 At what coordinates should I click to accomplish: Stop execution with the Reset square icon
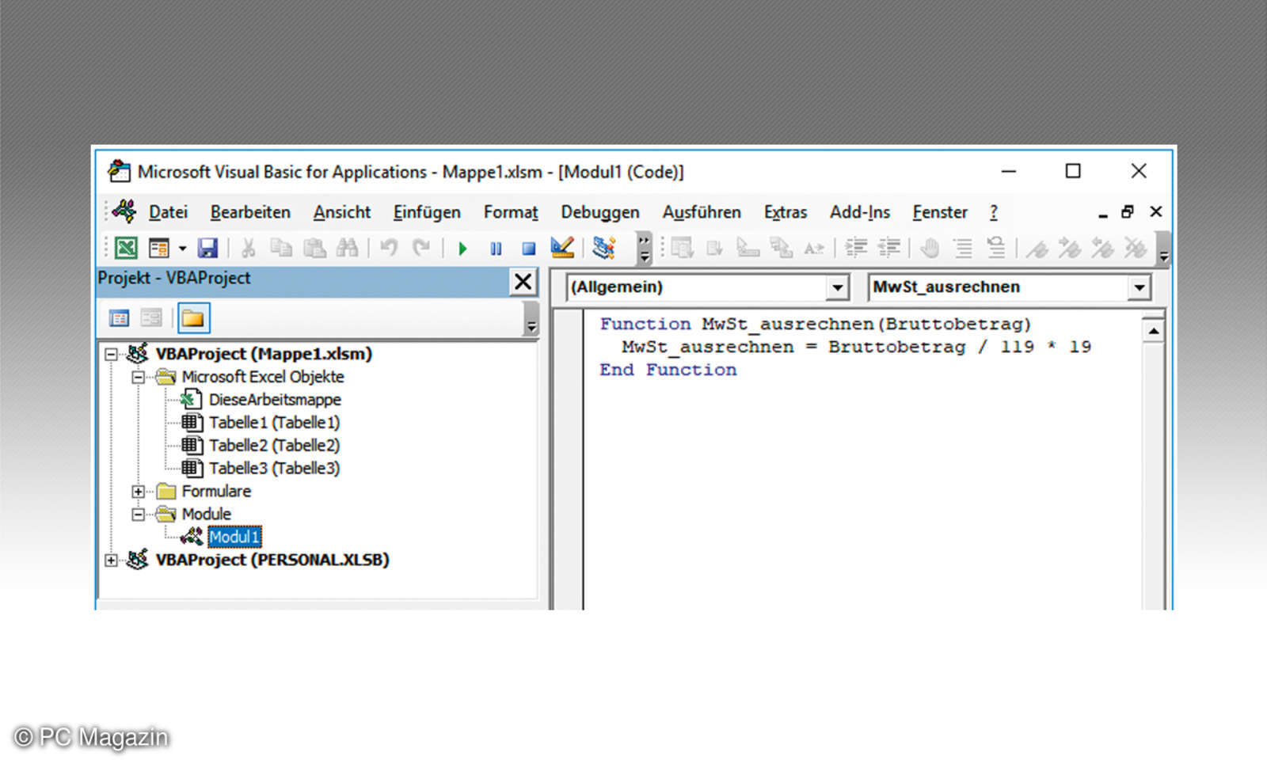pos(529,249)
